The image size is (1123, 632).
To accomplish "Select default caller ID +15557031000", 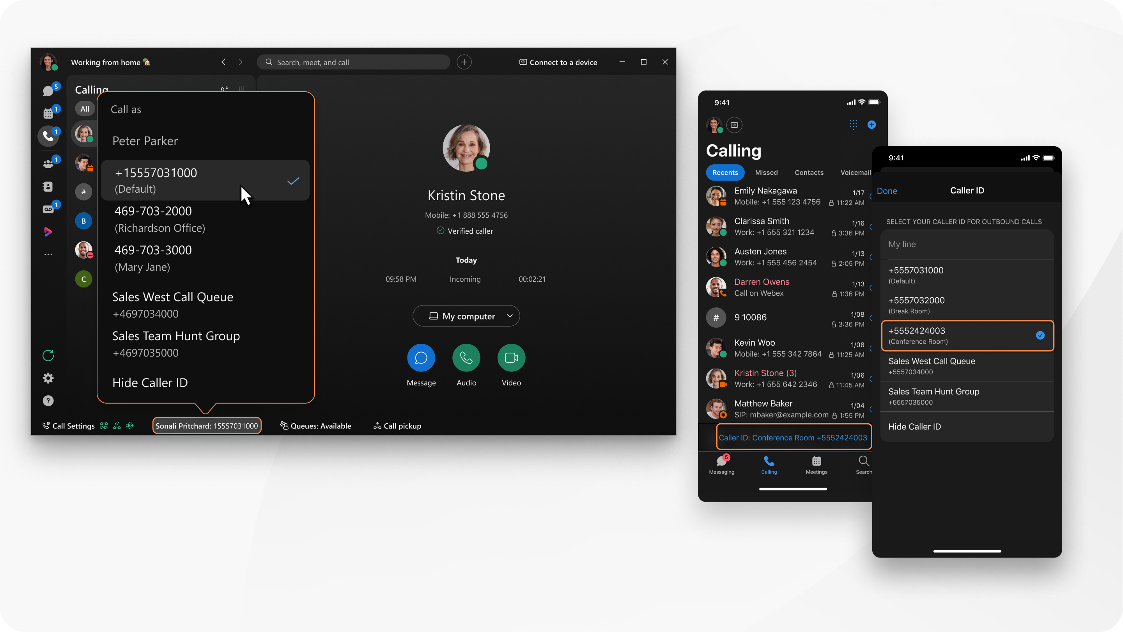I will pyautogui.click(x=205, y=180).
